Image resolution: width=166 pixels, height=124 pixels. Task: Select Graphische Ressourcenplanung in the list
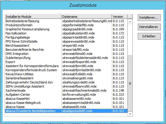point(66,29)
